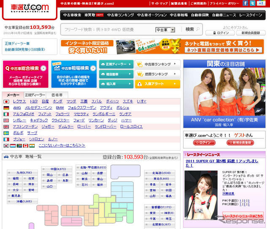Image resolution: width=270 pixels, height=229 pixels.
Task: Switch to the 正規ディーラー tab
Action: point(35,95)
